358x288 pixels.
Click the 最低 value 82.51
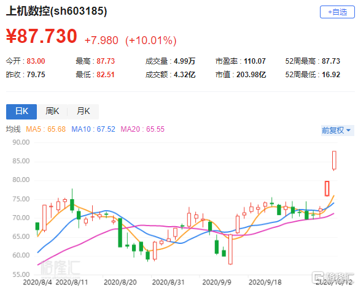(106, 75)
